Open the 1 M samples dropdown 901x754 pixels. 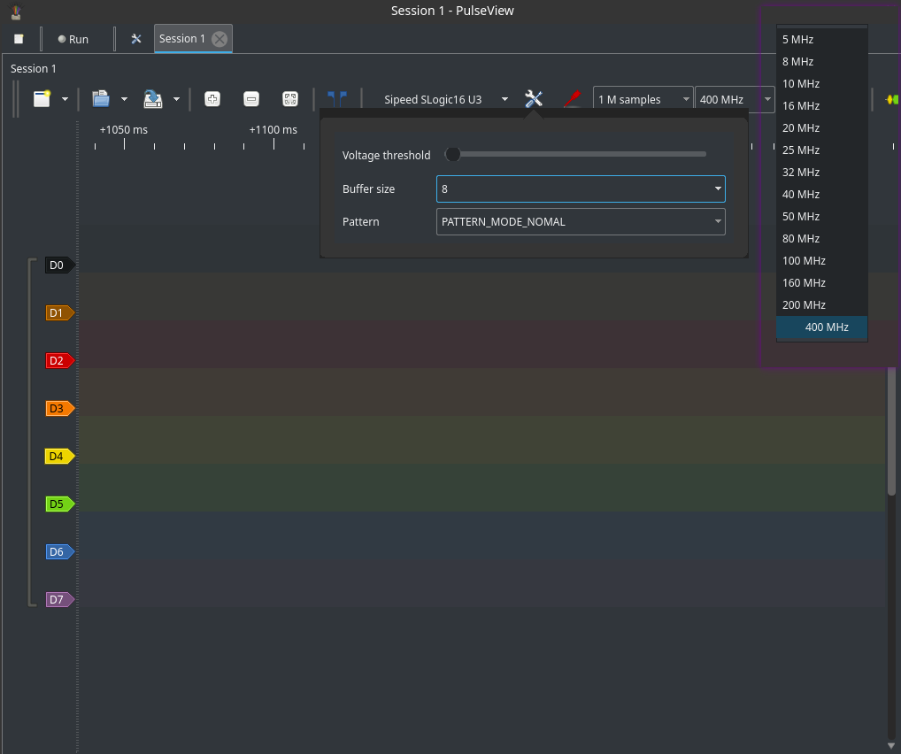[643, 99]
